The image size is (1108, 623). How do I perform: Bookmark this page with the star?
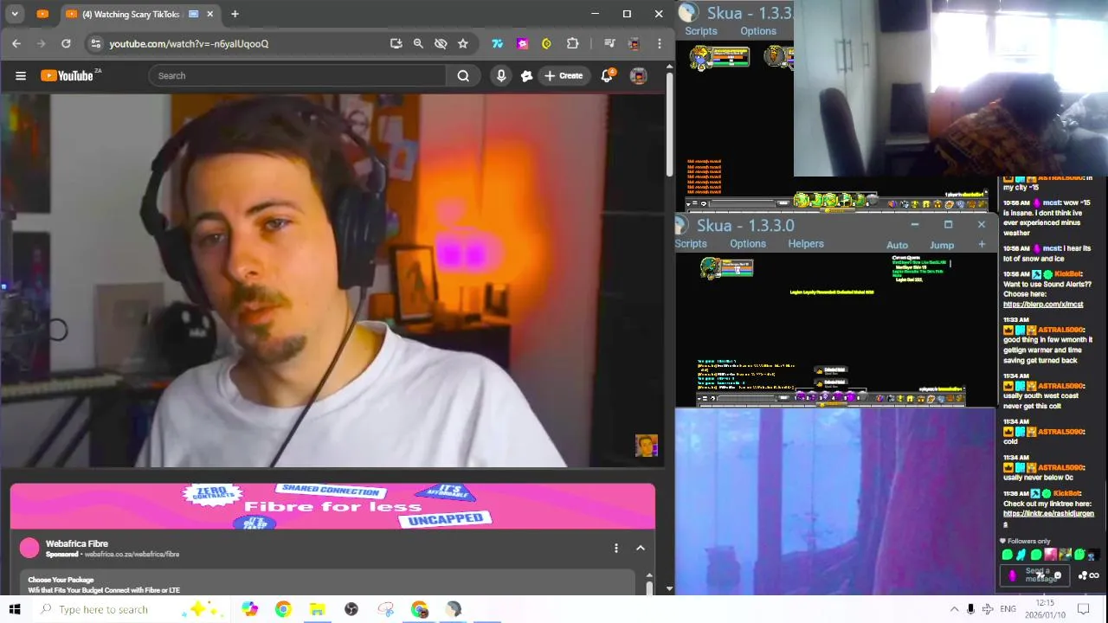click(x=463, y=43)
